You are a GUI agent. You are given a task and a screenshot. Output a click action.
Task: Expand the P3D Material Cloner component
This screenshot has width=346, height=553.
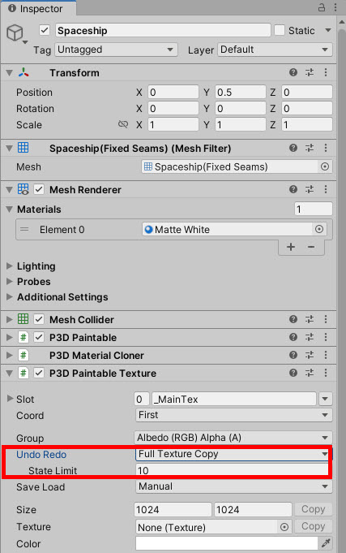point(10,355)
